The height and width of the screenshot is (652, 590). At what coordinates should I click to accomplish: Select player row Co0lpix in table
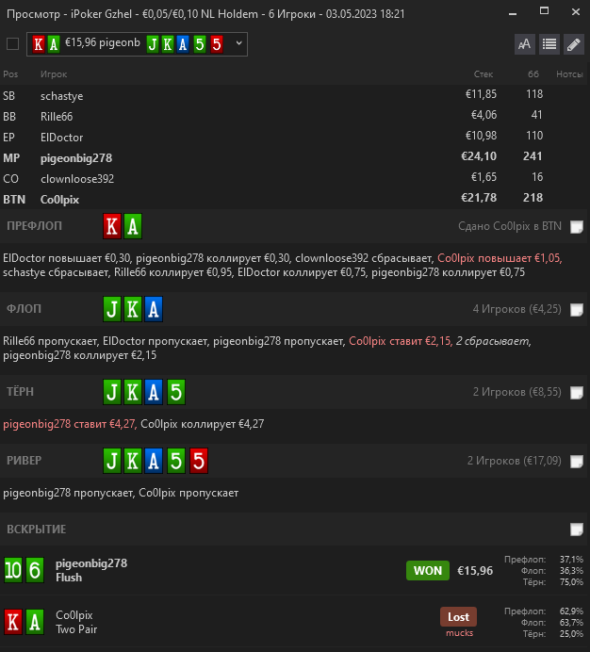295,200
